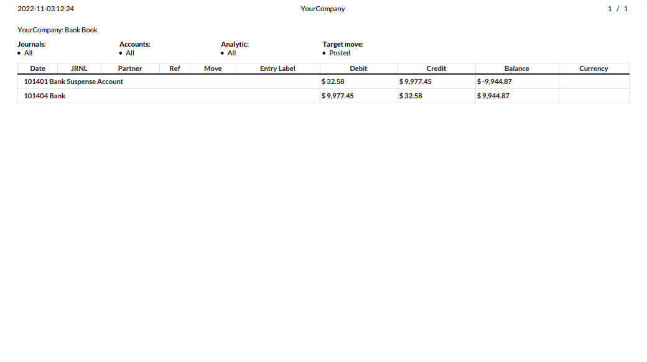Click the 'Accounts:' filter label
This screenshot has width=647, height=362.
pos(134,44)
